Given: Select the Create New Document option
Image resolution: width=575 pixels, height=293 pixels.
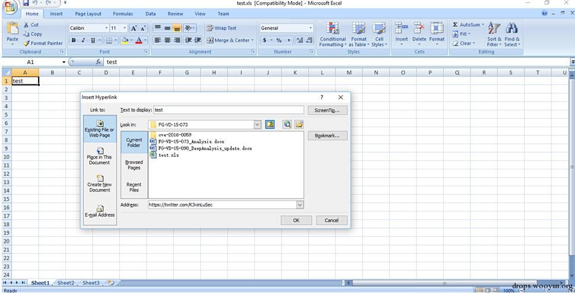Looking at the screenshot, I should coord(100,184).
